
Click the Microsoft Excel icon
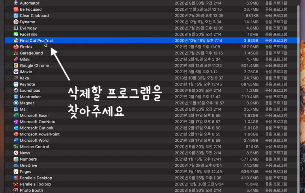point(16,115)
